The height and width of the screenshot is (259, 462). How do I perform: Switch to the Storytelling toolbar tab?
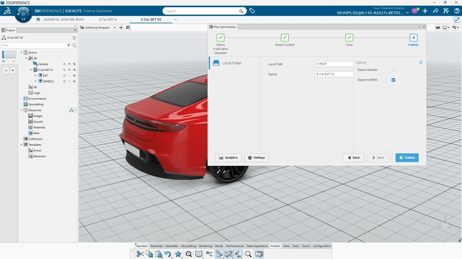(x=188, y=246)
